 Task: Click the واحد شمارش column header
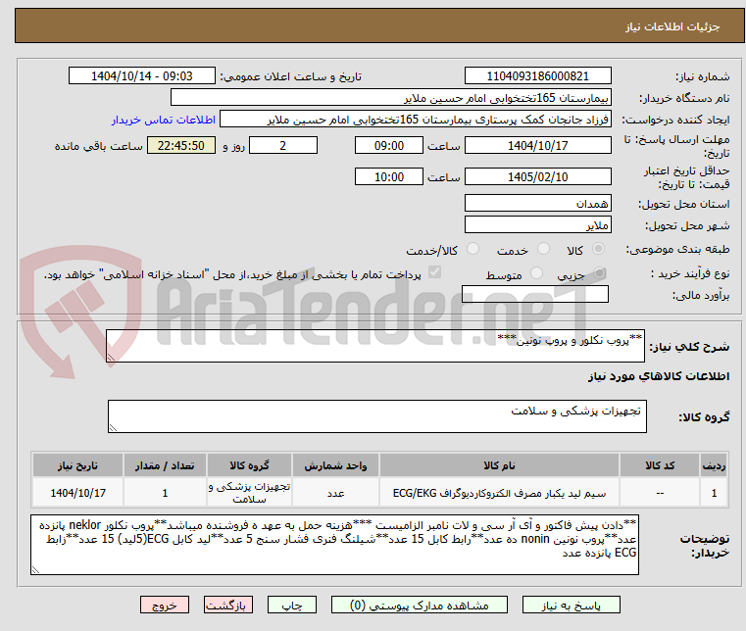pyautogui.click(x=335, y=465)
